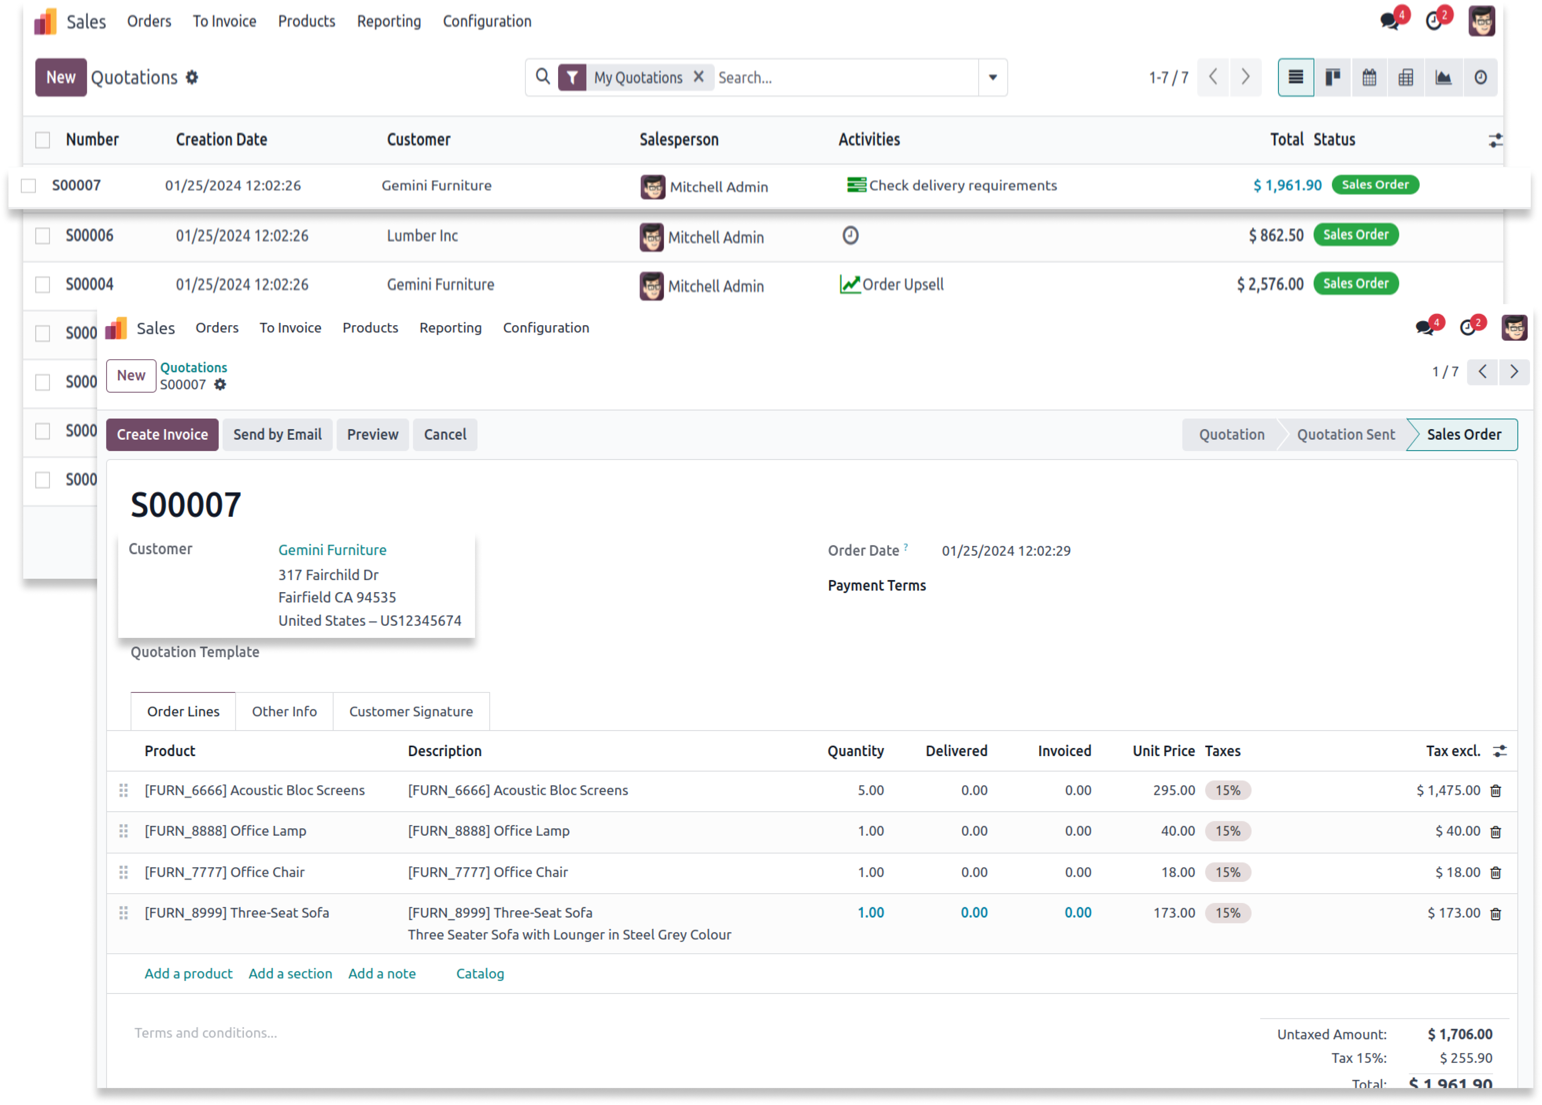The width and height of the screenshot is (1542, 1105).
Task: Select Quotation status stage
Action: (x=1231, y=434)
